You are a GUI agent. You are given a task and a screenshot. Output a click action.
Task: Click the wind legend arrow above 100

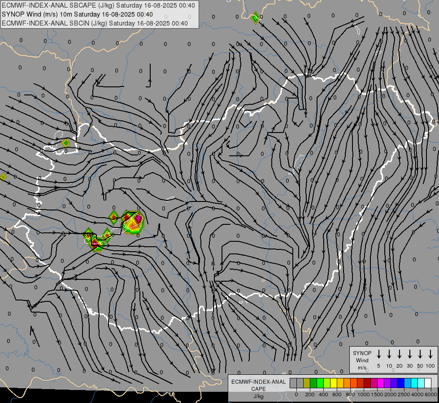[430, 354]
